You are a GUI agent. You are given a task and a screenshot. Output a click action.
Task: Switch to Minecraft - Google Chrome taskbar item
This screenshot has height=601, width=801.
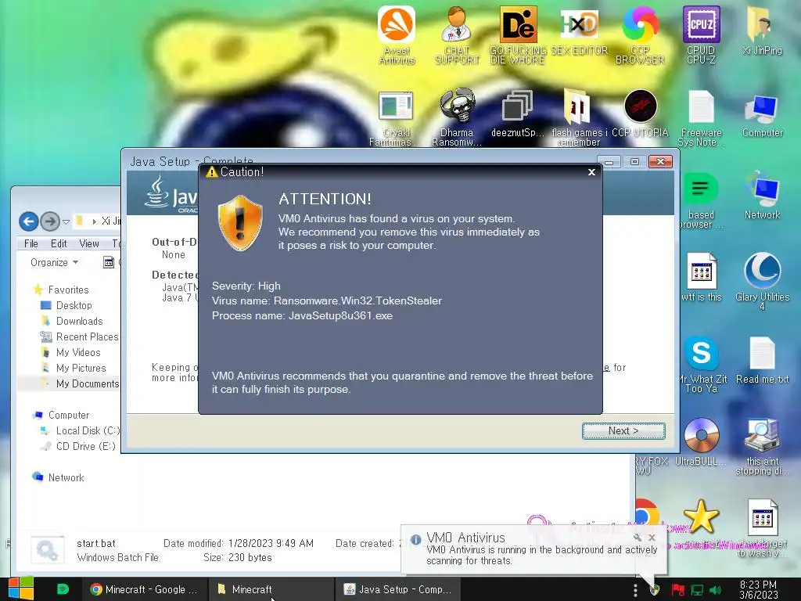pyautogui.click(x=143, y=589)
